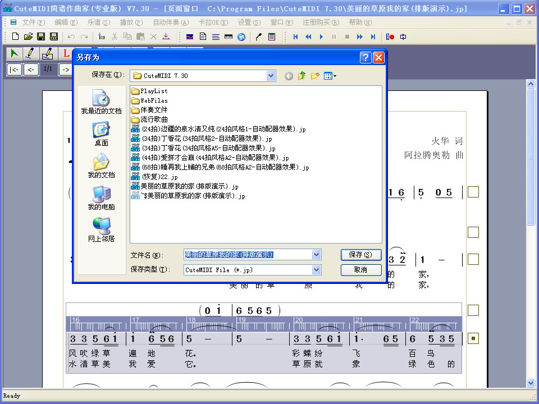Open the 文件(F) menu
Screen dimensions: 539x404
pyautogui.click(x=33, y=22)
